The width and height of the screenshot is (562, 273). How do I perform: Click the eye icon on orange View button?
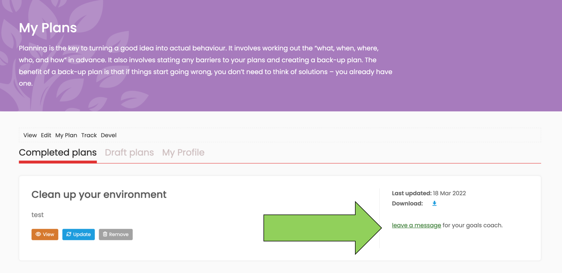[x=38, y=234]
